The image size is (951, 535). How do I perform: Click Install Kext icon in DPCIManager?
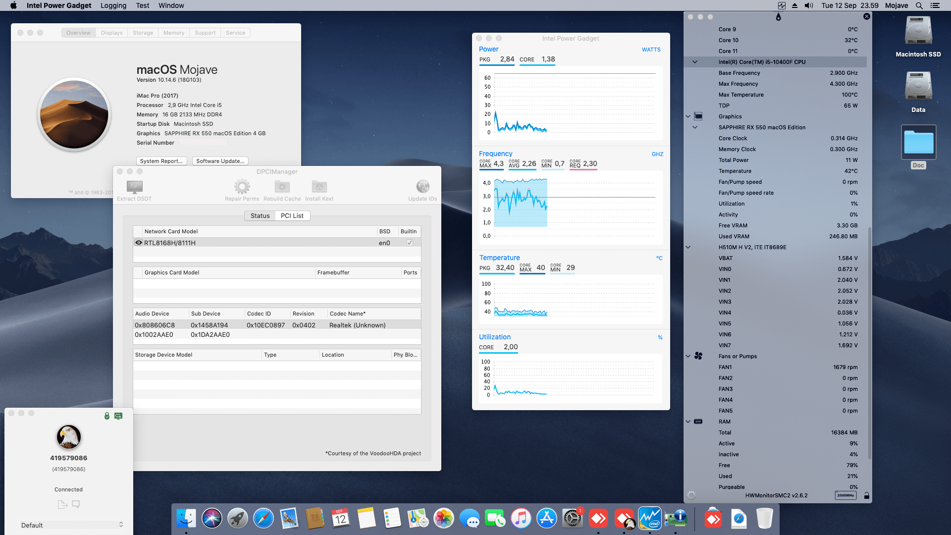tap(319, 187)
